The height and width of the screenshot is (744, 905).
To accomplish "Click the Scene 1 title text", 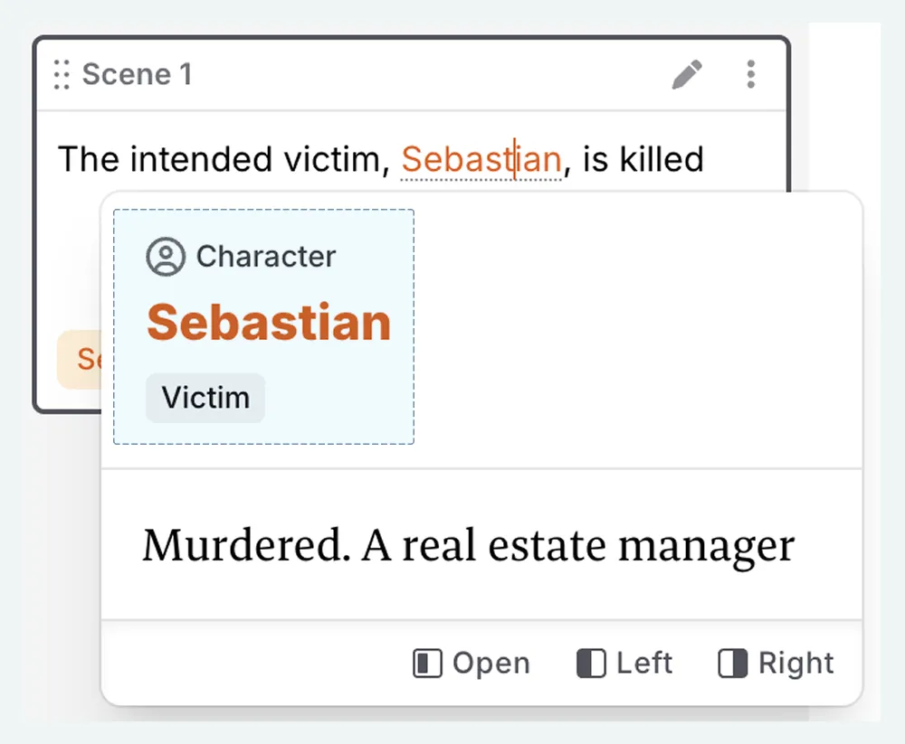I will point(137,74).
